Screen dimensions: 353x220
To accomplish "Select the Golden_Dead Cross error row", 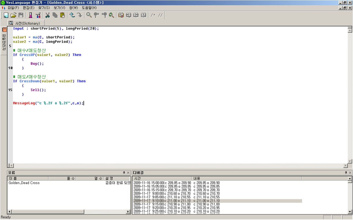I will point(24,183).
